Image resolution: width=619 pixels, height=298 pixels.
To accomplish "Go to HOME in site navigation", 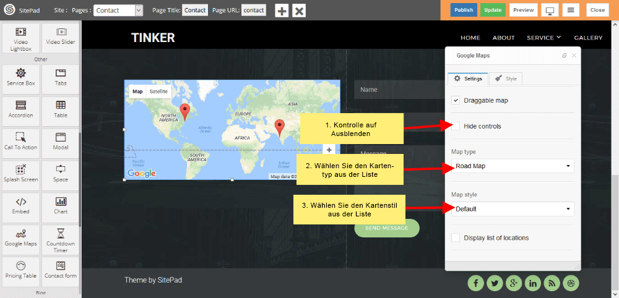I will [x=470, y=38].
